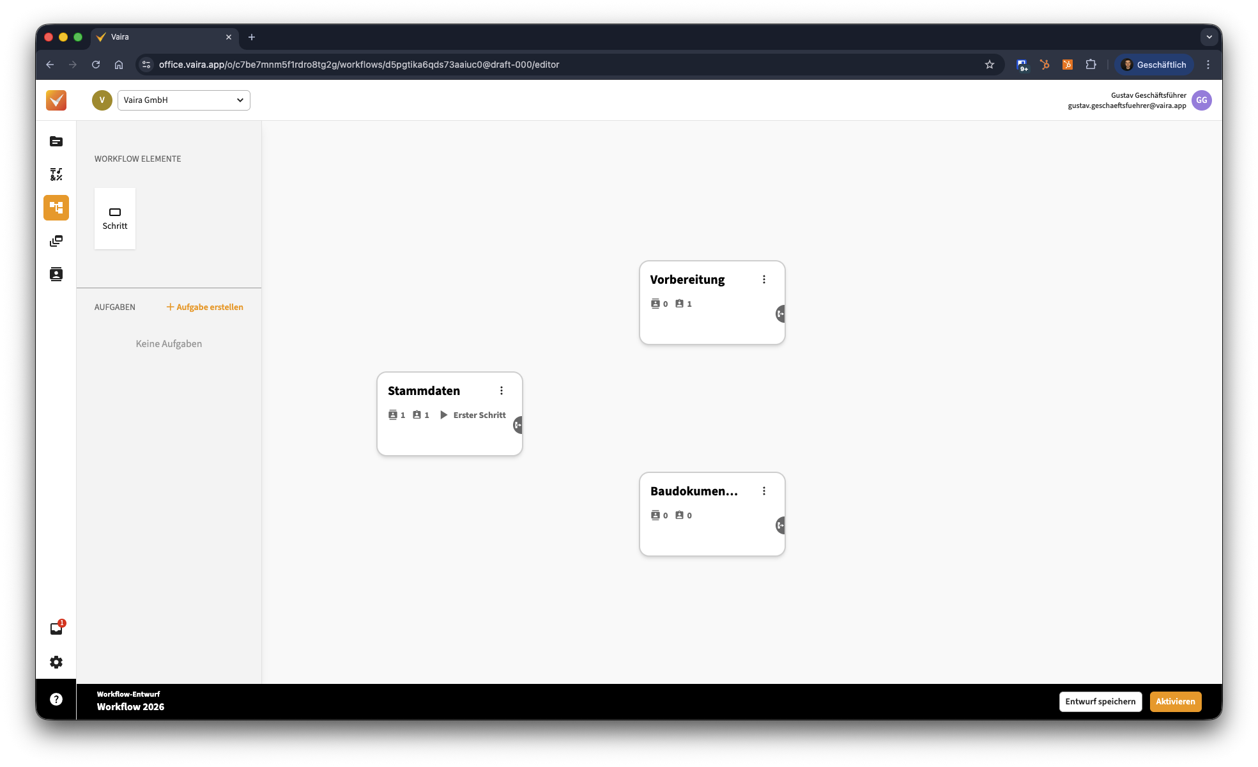The image size is (1258, 767).
Task: Open Baudokumen... step three-dot menu
Action: (x=764, y=491)
